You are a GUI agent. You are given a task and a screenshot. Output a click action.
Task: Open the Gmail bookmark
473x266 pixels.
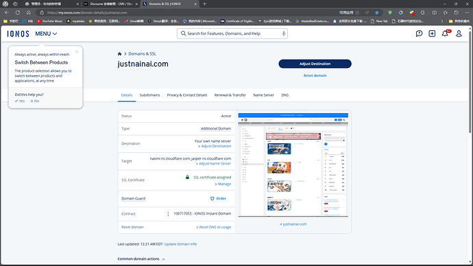tap(134, 21)
